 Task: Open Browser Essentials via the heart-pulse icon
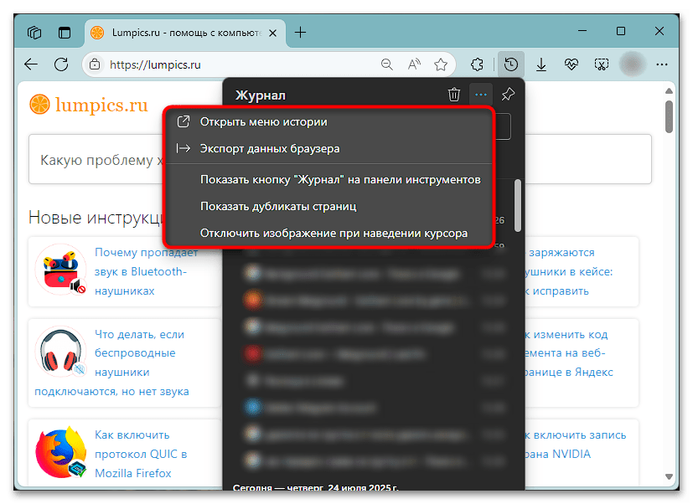(571, 64)
